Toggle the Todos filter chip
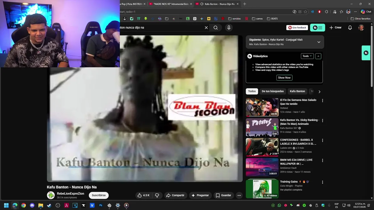Viewport: 374px width, 210px height. [x=252, y=91]
